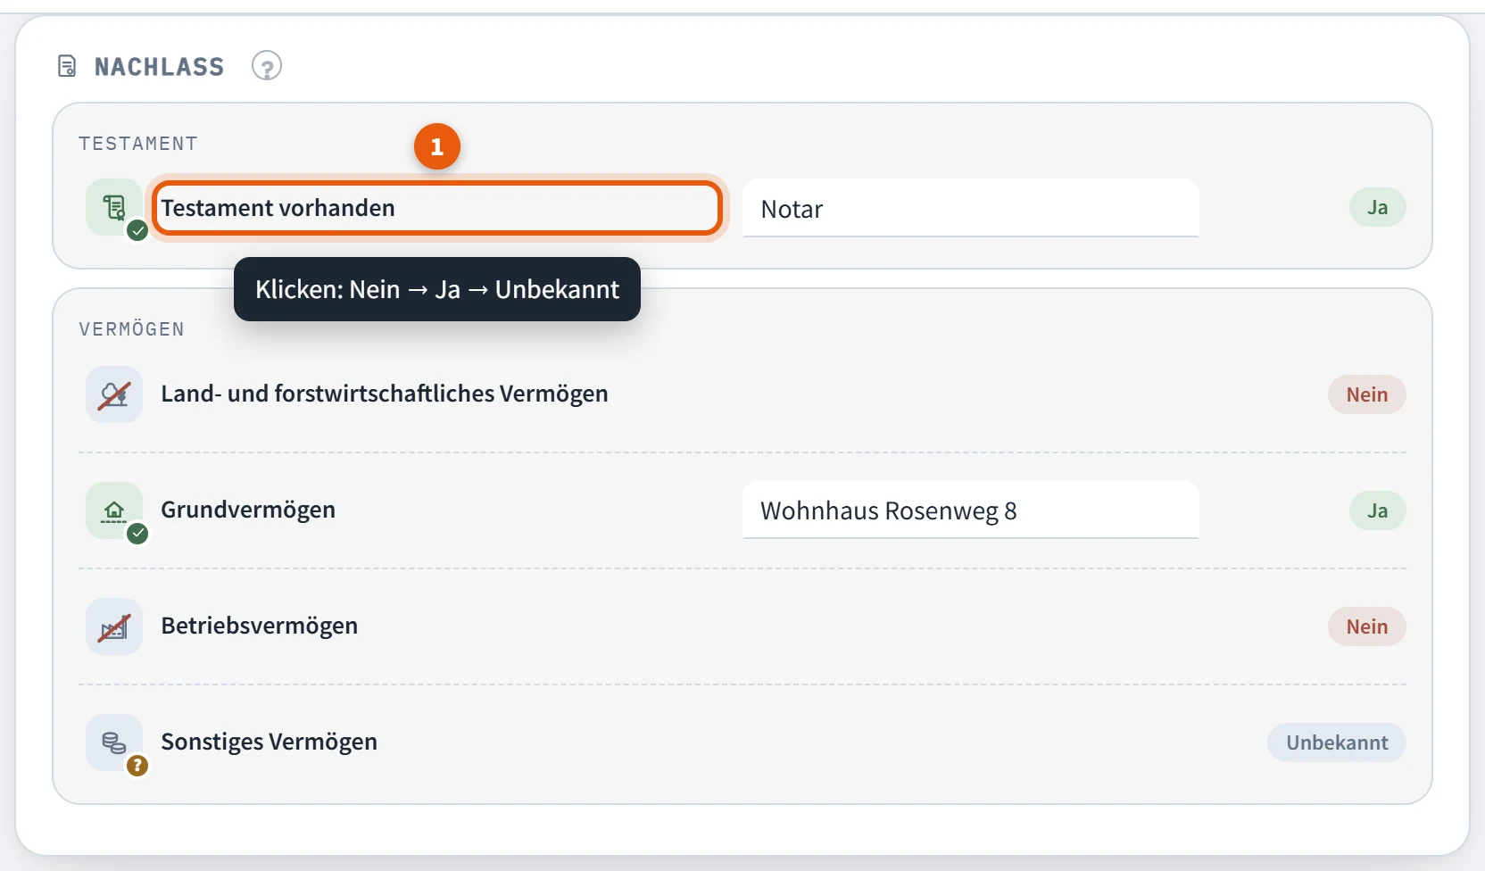Toggle the Ja badge for Grundvermögen
Screen dimensions: 1485x871
click(1377, 510)
